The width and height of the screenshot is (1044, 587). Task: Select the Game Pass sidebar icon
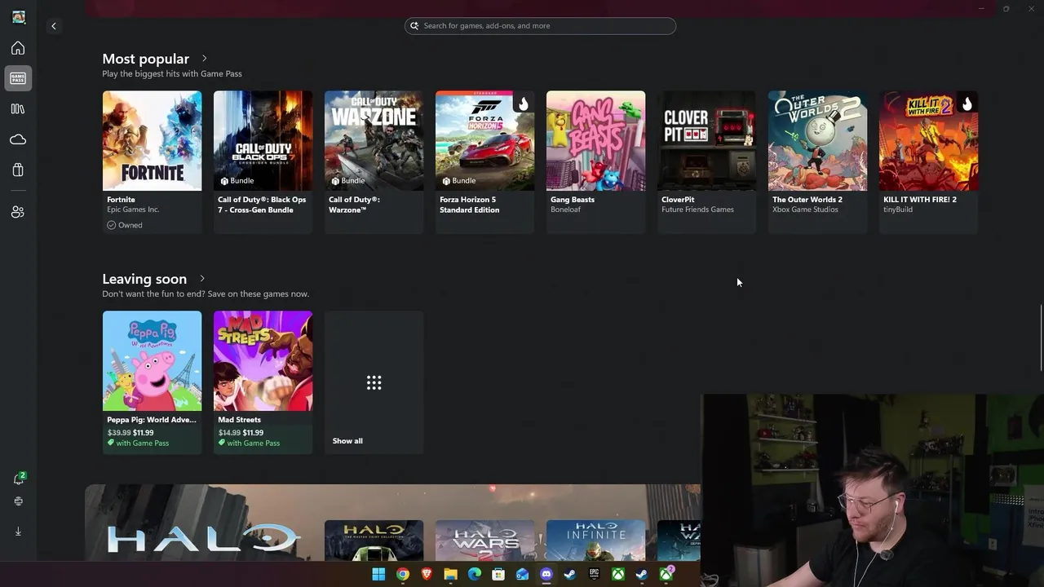18,78
